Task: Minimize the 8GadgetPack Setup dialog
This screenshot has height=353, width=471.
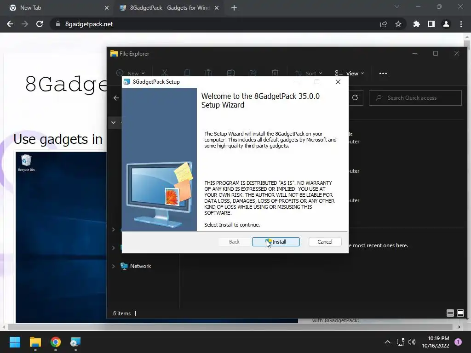Action: [x=296, y=82]
